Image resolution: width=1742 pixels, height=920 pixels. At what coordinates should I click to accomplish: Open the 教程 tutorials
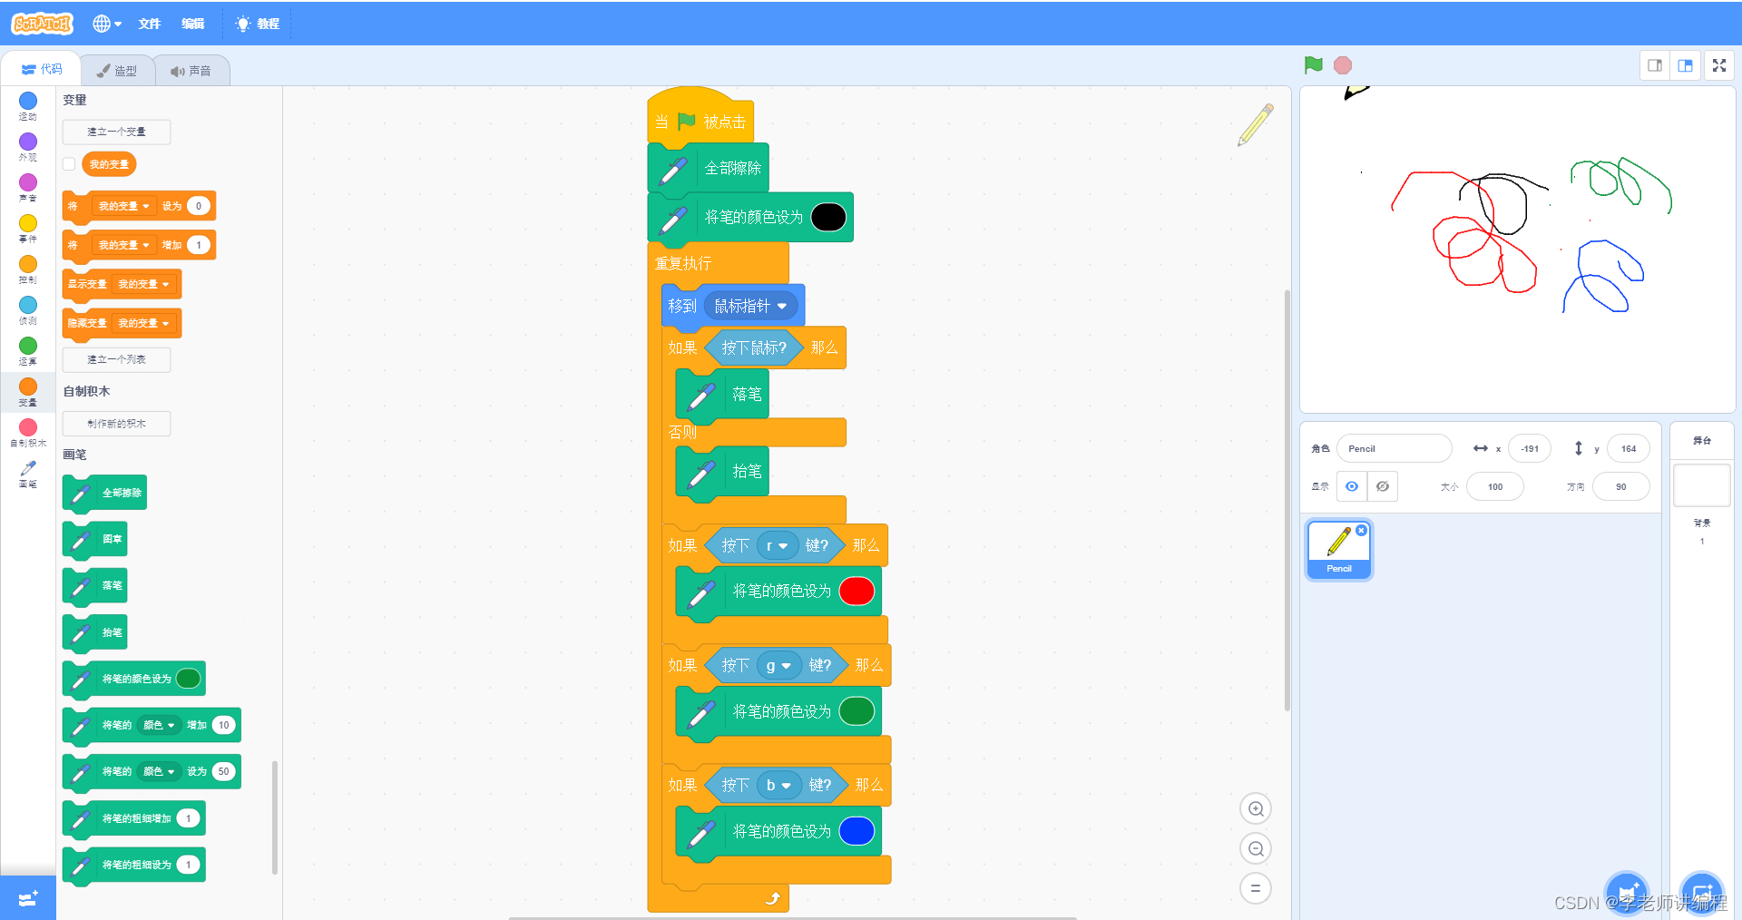tap(258, 24)
